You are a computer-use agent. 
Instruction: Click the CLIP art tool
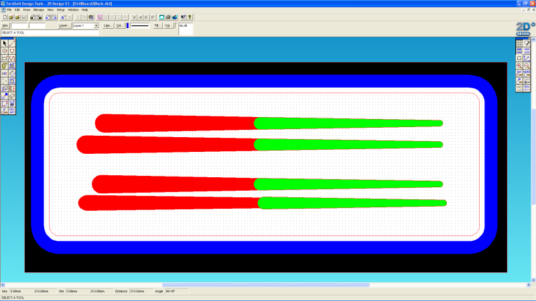click(12, 104)
